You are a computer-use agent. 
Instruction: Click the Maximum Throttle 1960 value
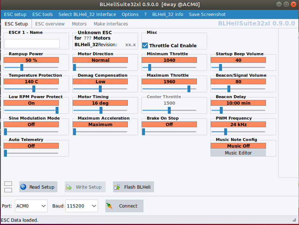point(169,81)
